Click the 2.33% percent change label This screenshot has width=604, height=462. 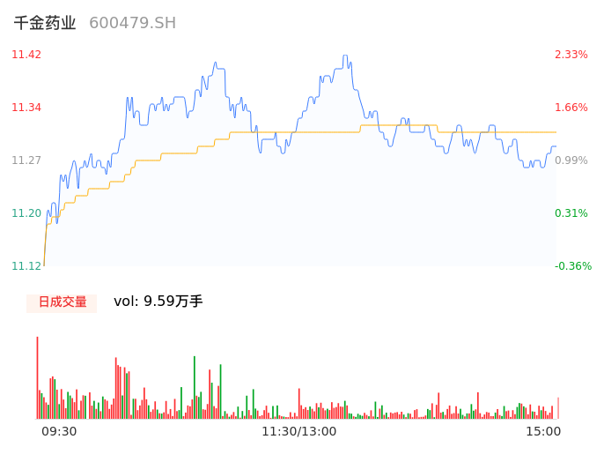(571, 55)
